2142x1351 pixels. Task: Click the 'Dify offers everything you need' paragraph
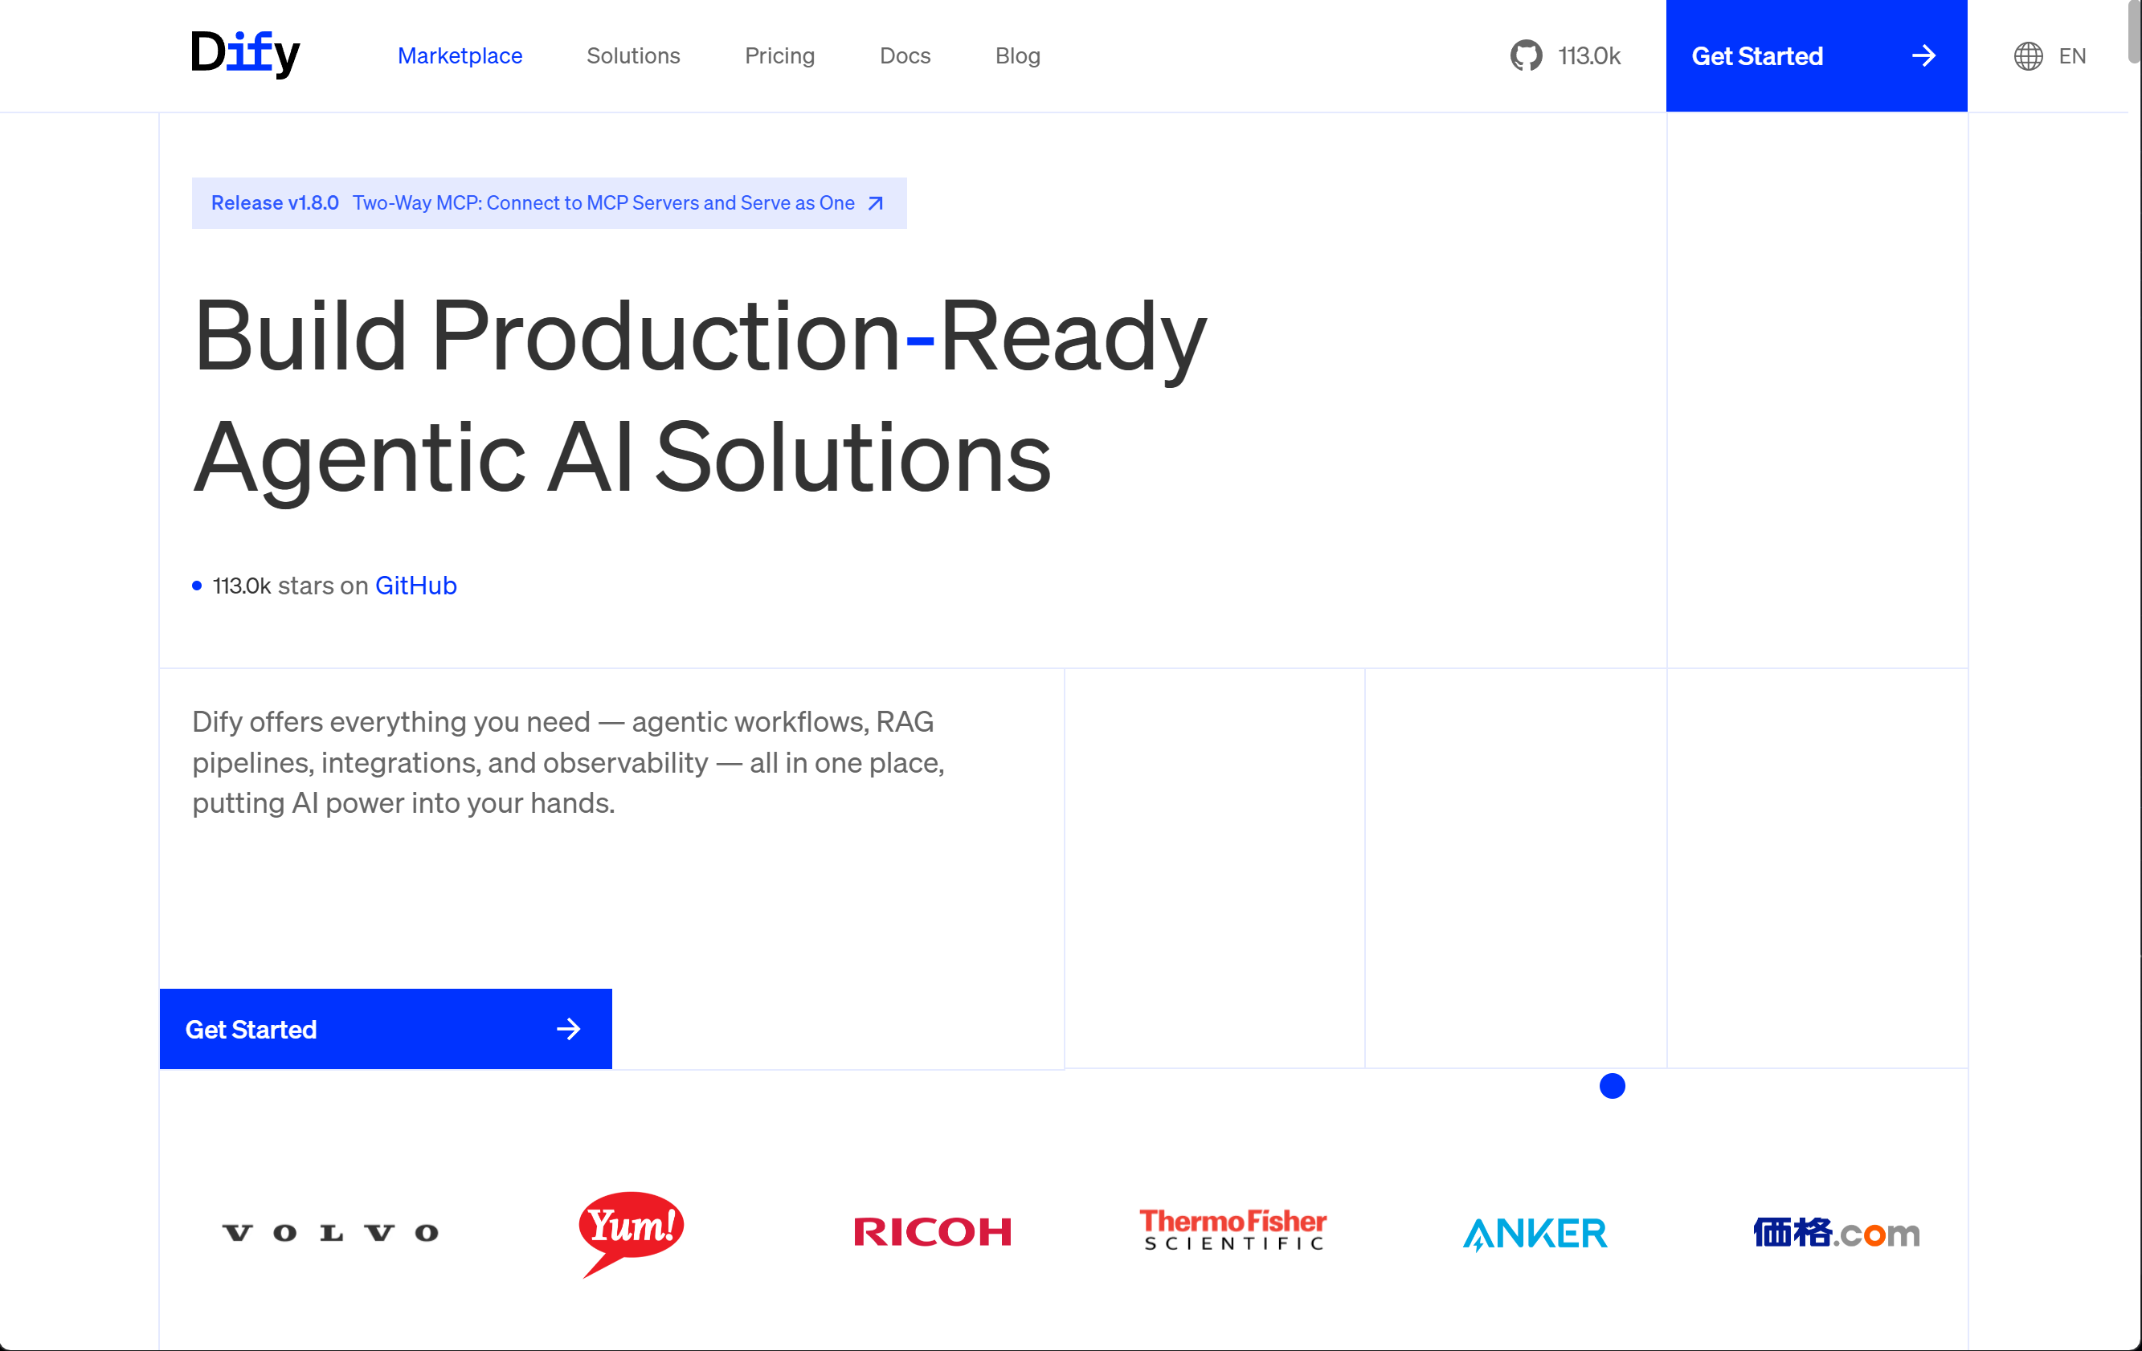click(568, 762)
